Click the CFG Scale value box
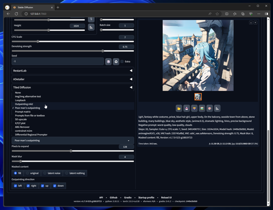 (126, 37)
